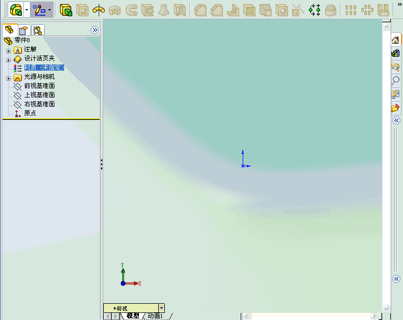The height and width of the screenshot is (320, 403).
Task: Switch to the FeatureManager design tree tab
Action: coord(10,30)
